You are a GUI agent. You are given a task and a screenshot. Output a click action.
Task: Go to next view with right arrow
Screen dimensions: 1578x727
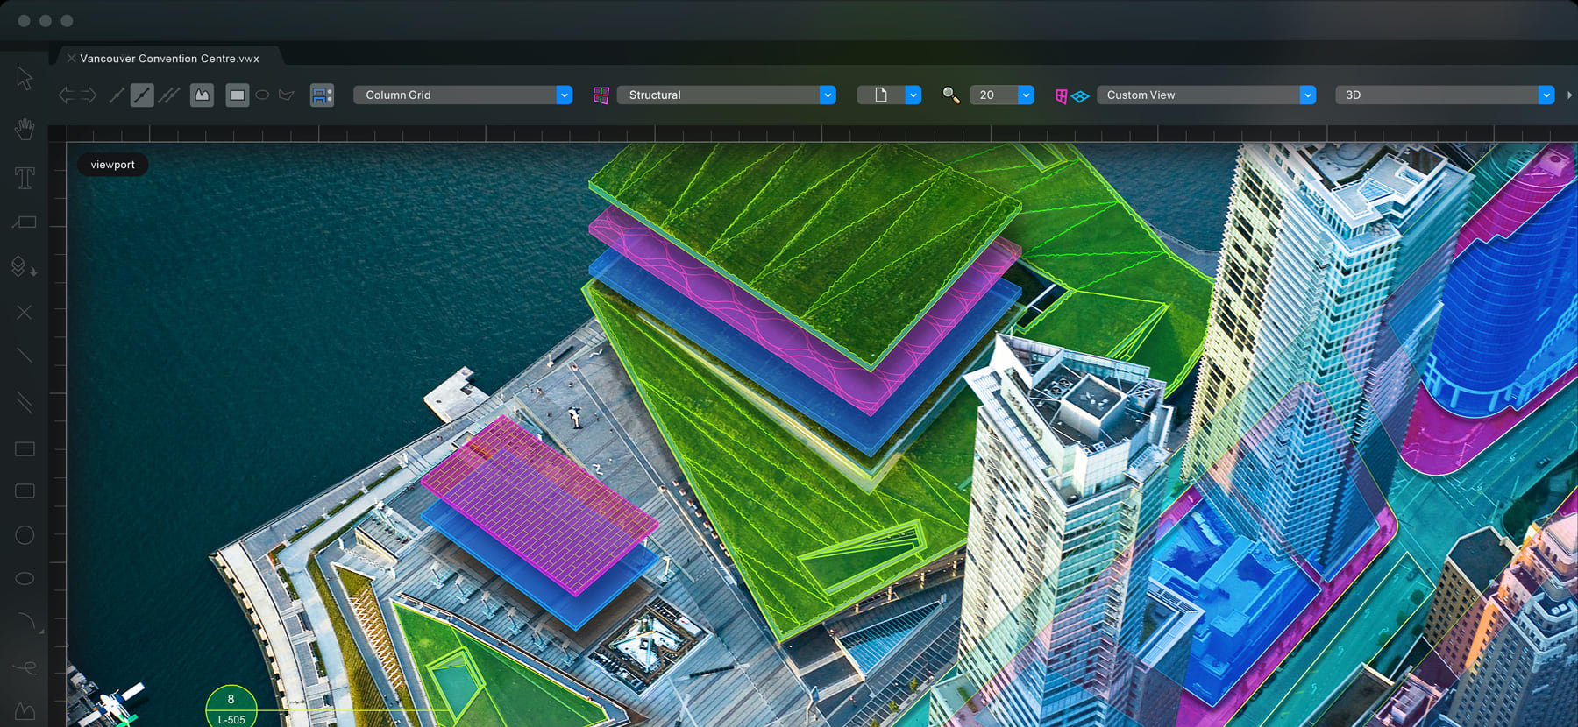tap(89, 95)
